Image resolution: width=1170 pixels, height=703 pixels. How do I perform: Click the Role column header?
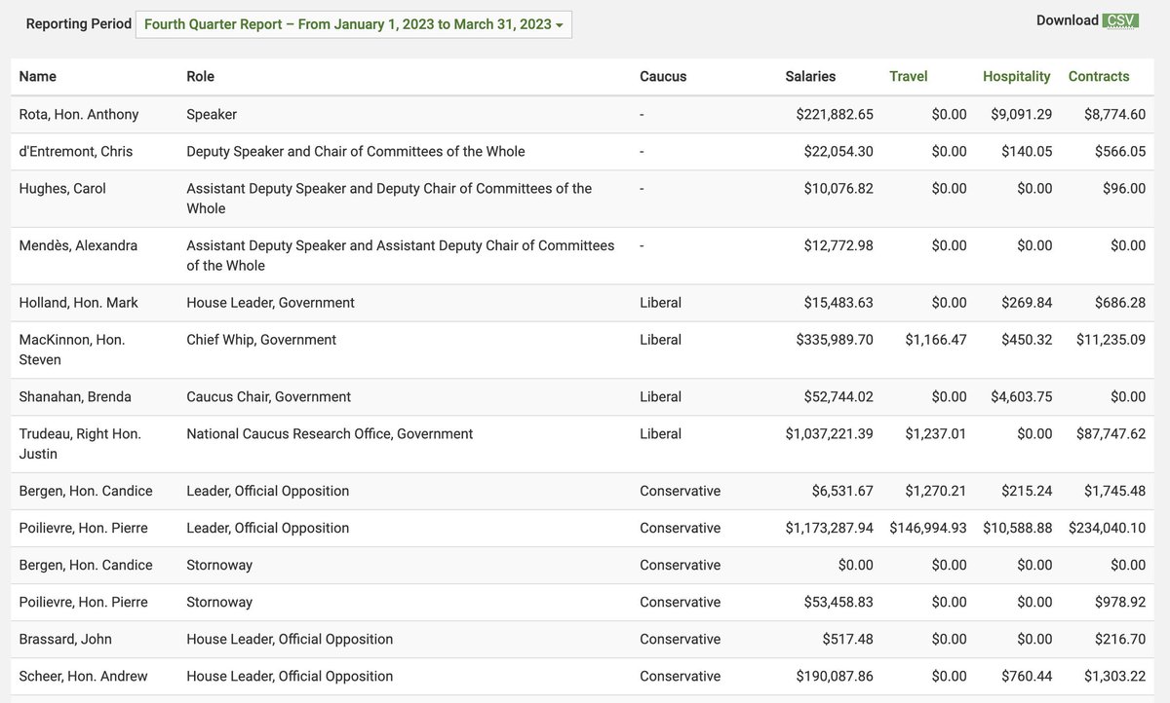200,76
